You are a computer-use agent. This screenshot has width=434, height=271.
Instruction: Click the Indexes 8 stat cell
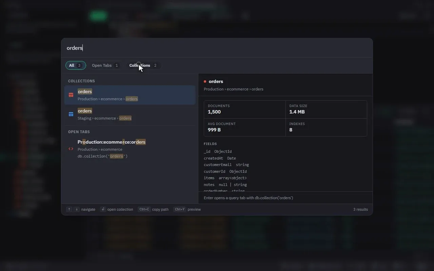coord(326,127)
